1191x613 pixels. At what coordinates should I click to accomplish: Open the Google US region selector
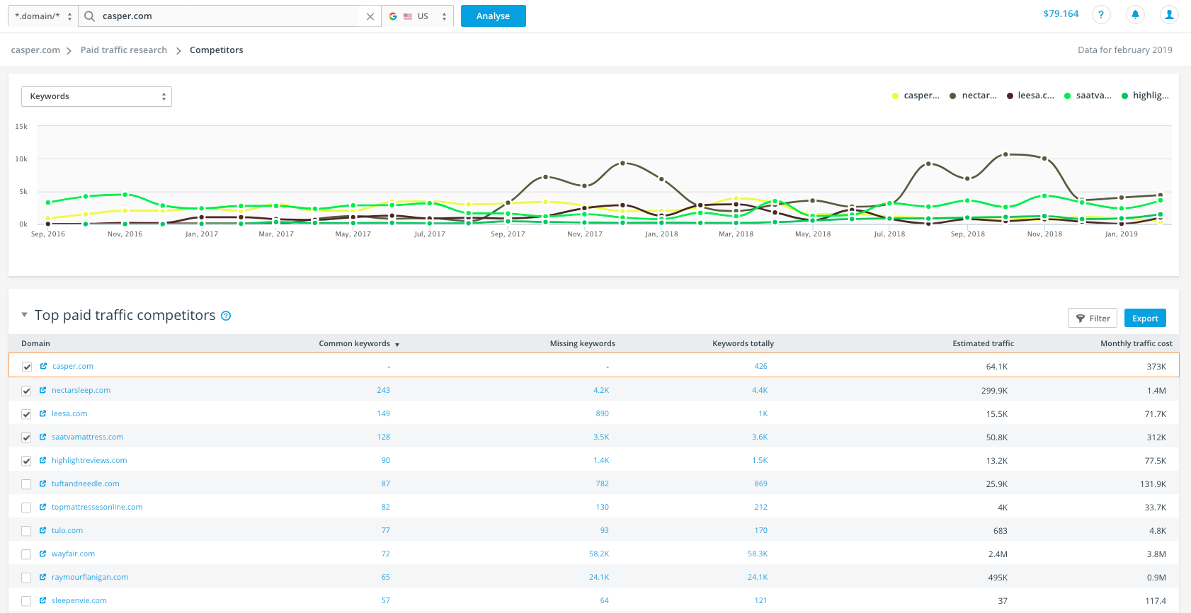click(x=418, y=16)
